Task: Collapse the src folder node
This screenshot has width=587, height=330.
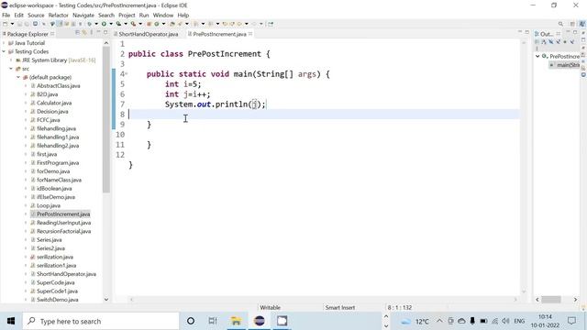Action: coord(11,69)
